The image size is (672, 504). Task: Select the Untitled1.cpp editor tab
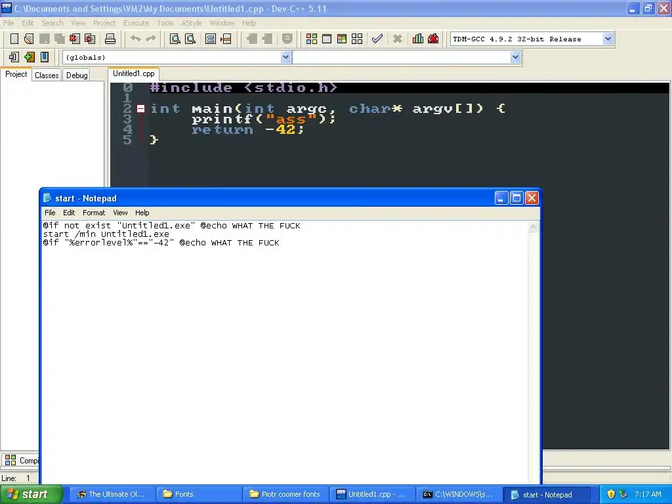[x=134, y=73]
